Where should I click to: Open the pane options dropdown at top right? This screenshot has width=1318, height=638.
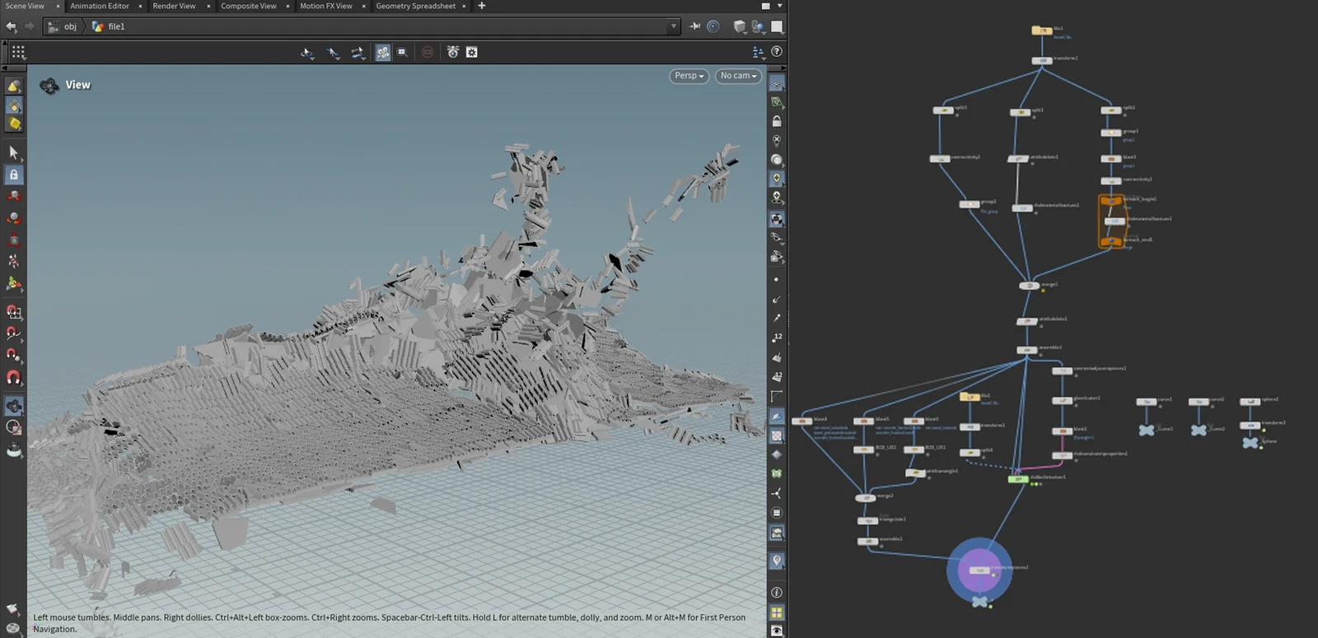[780, 6]
